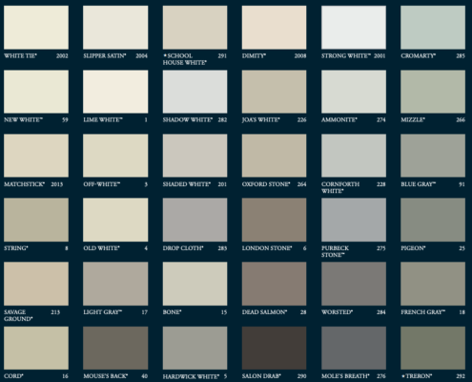Click the "OXFORD STONE" name text
Viewport: 472px width, 382px height.
[265, 184]
